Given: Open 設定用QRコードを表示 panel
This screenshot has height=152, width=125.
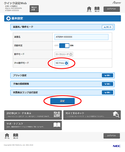Looking at the screenshot, I should coord(33,115).
